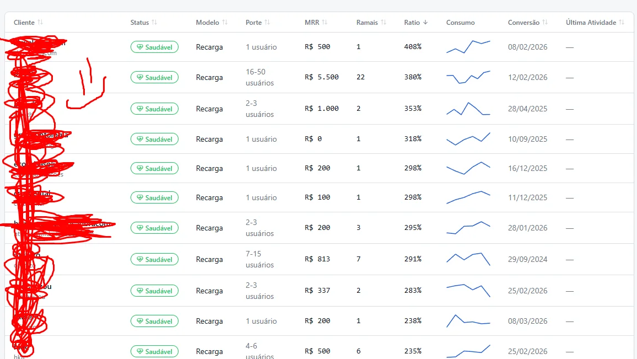View the sparkline in the 28/04/2025 row
This screenshot has width=637, height=359.
click(x=468, y=109)
